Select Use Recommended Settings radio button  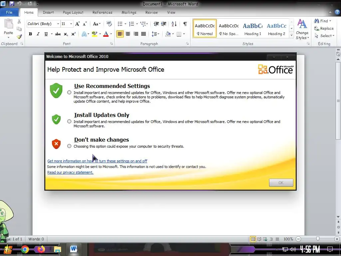click(x=69, y=92)
